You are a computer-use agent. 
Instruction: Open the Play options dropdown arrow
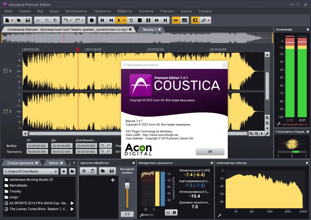tap(124, 20)
